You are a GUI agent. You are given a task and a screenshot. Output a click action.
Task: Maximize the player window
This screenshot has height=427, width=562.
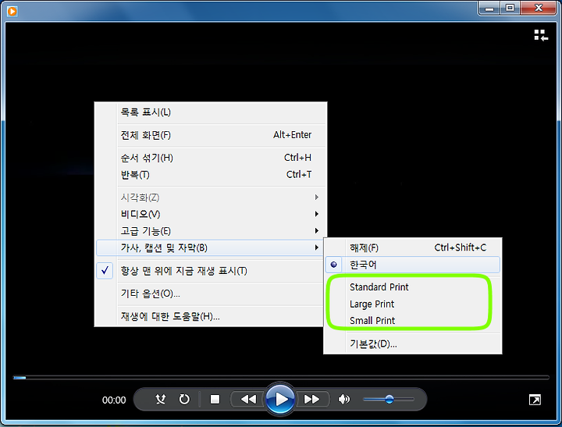[510, 9]
